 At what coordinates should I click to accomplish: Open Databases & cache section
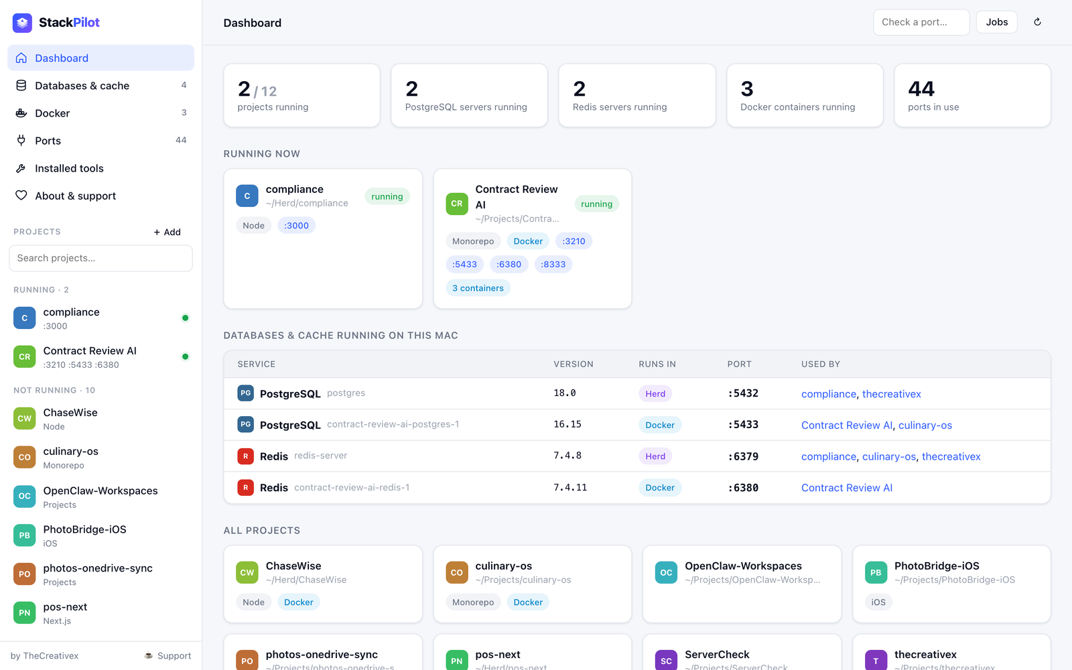pyautogui.click(x=100, y=86)
